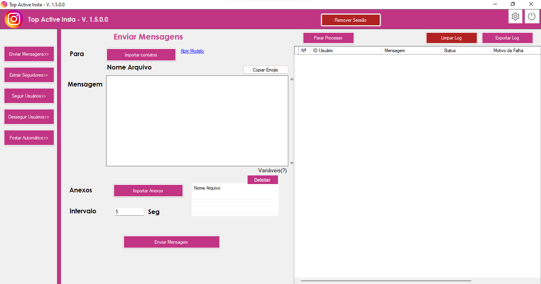Click Motivo da Falha column header

tap(516, 51)
